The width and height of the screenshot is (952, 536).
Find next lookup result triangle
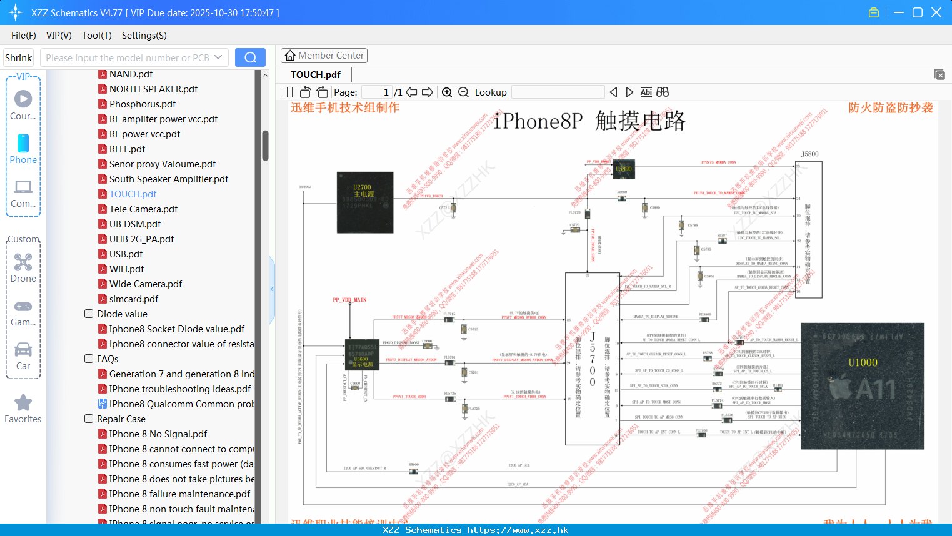pos(629,92)
